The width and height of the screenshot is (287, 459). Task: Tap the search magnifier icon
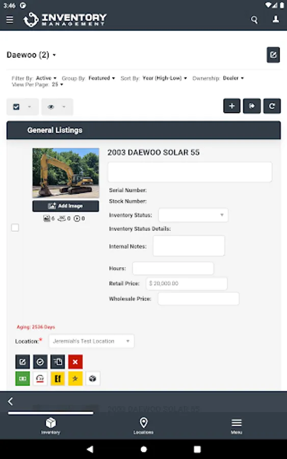click(254, 19)
